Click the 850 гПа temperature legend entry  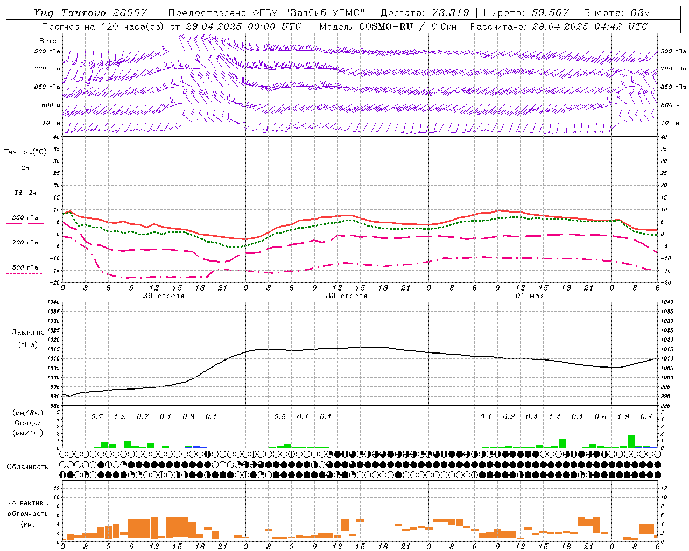(25, 218)
